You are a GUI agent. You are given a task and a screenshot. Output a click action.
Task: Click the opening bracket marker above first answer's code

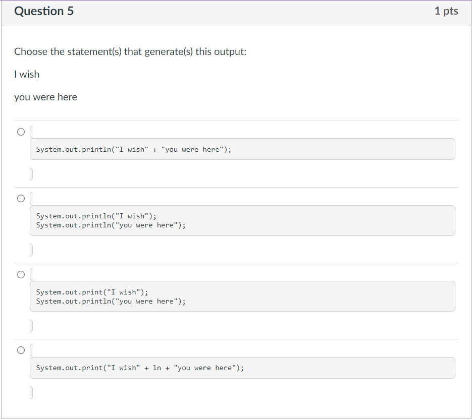31,132
